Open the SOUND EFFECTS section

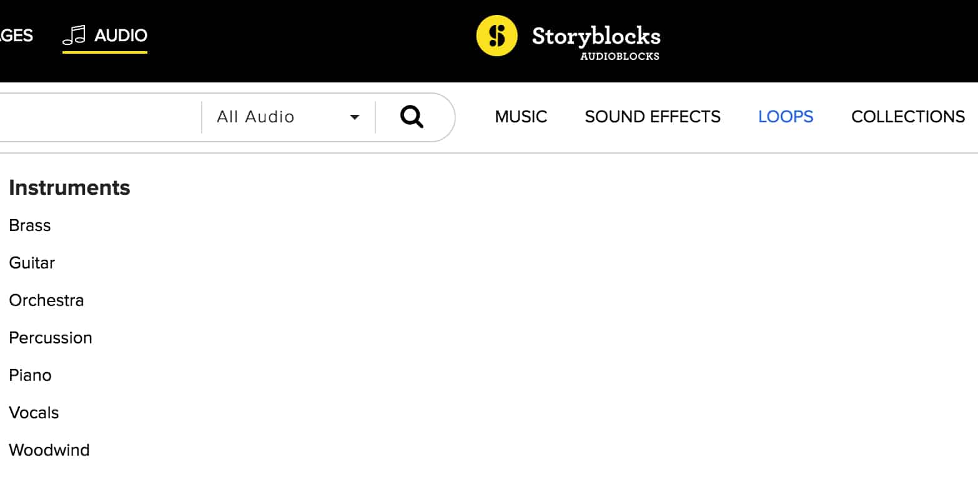[x=652, y=117]
